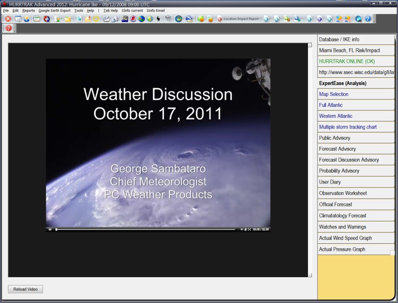
Task: Click the blue 72 forecast icon
Action: pyautogui.click(x=358, y=19)
